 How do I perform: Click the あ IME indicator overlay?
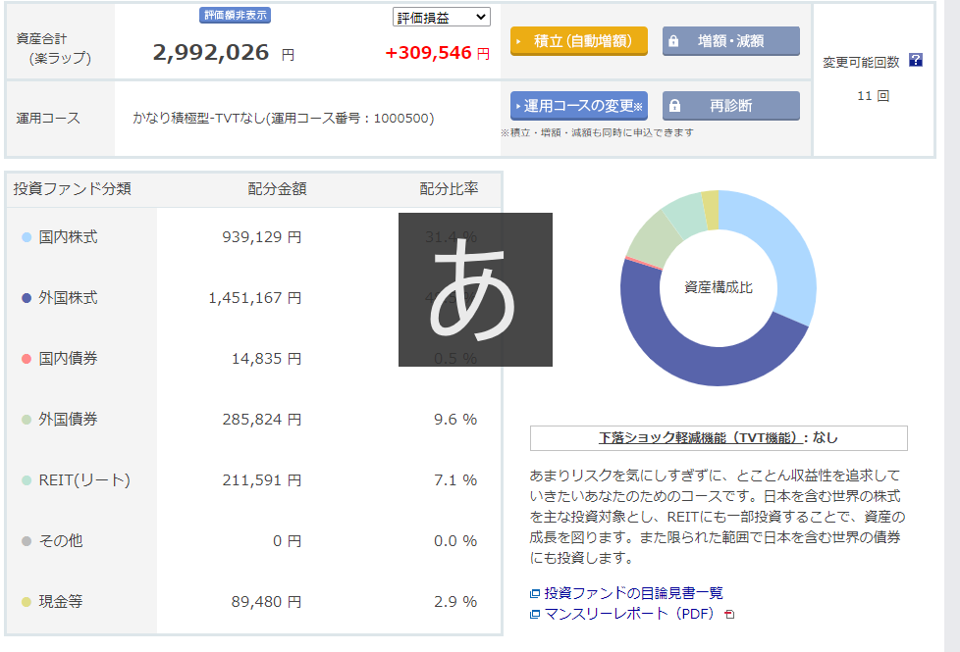click(475, 289)
